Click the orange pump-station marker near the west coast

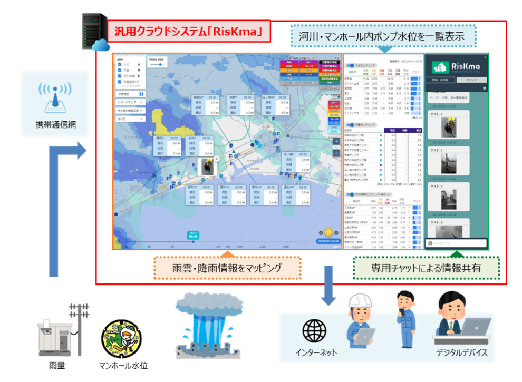pos(163,188)
